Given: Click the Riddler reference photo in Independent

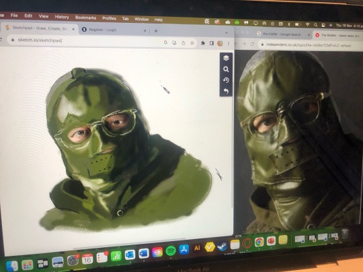Looking at the screenshot, I should [x=298, y=141].
